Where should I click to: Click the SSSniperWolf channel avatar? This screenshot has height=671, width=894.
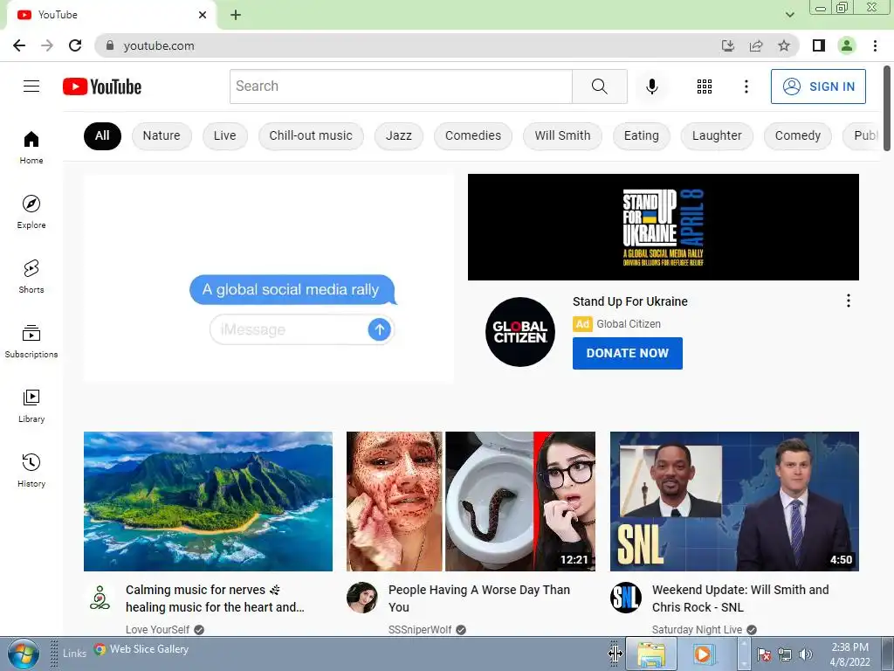362,598
